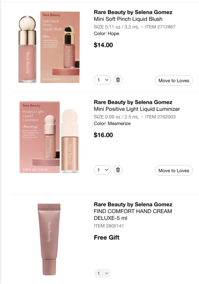Click the $14.00 price label
The image size is (199, 284).
tap(103, 45)
